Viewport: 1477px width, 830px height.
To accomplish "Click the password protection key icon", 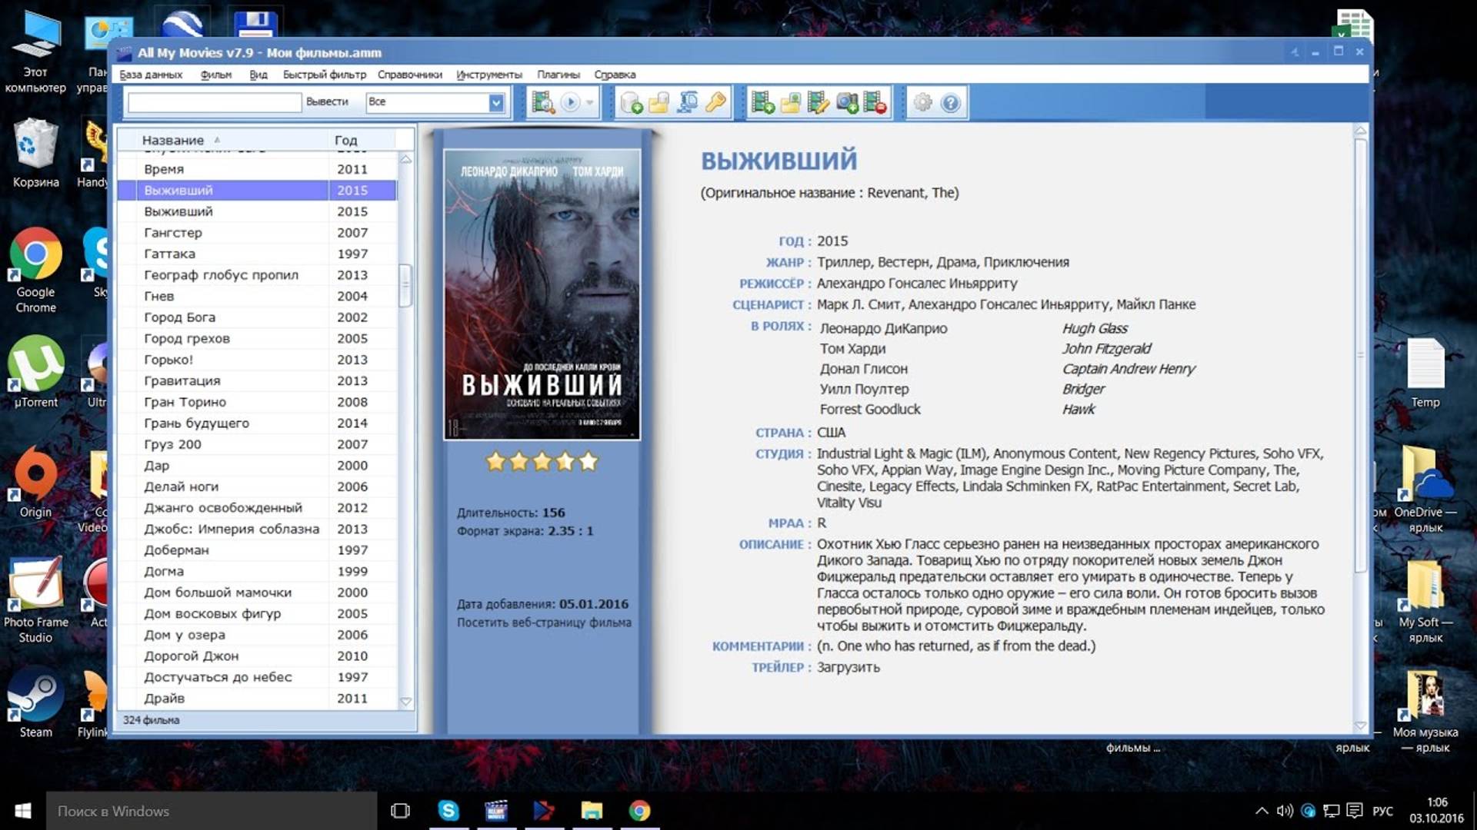I will 714,102.
